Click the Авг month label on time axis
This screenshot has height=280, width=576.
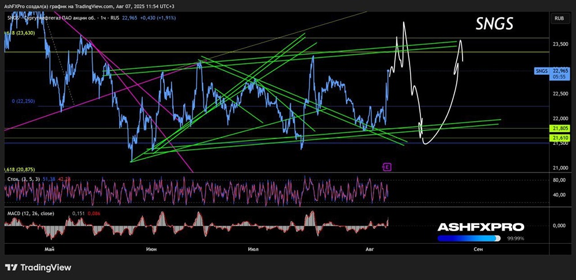tap(370, 249)
